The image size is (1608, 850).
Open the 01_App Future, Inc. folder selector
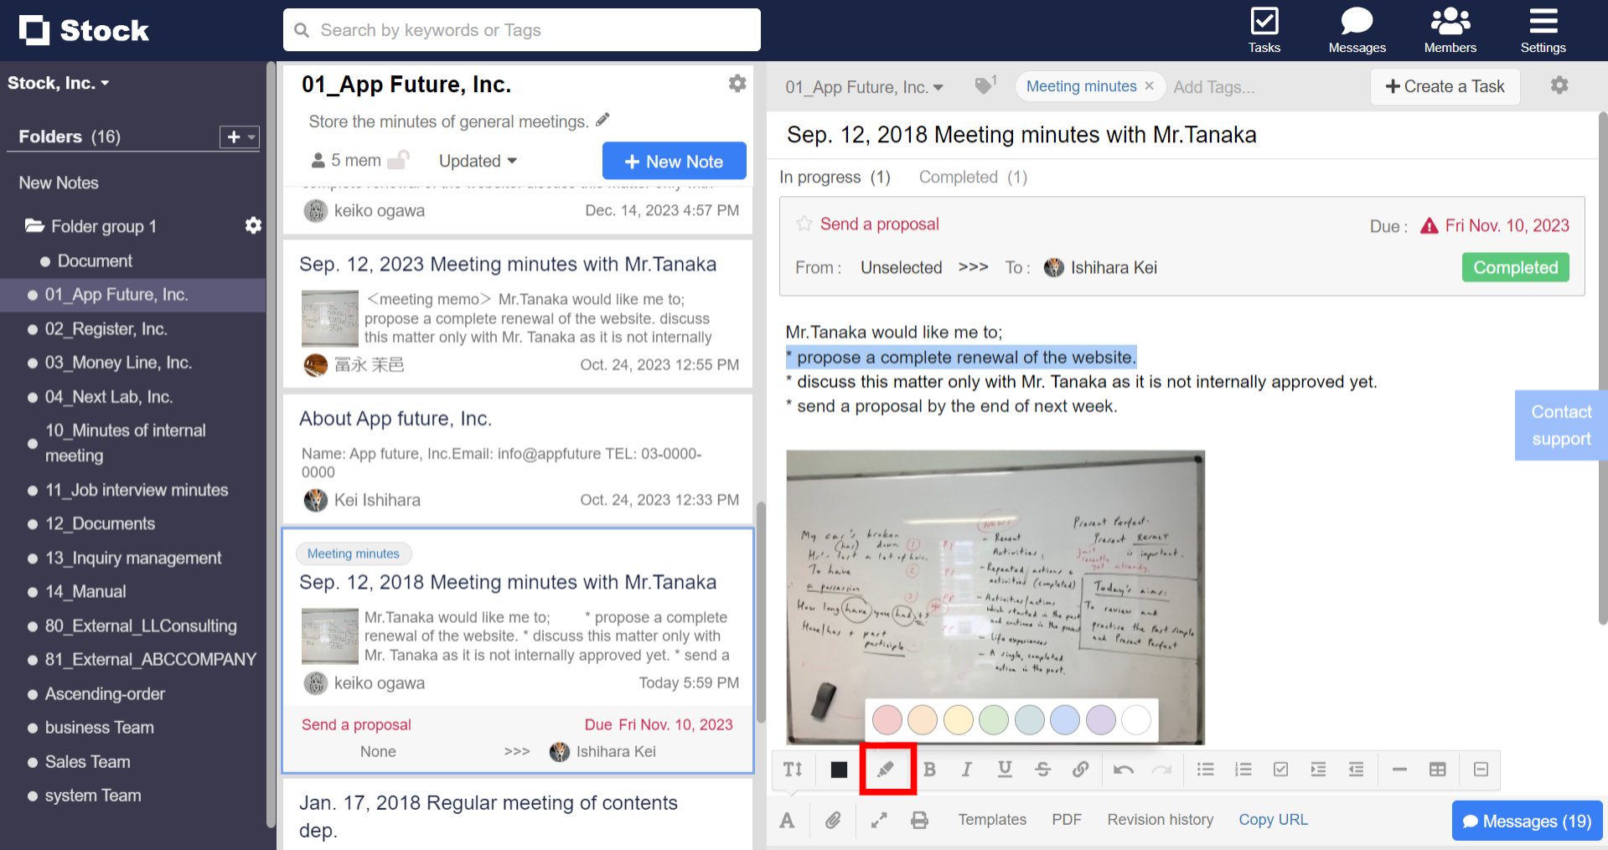[x=864, y=86]
